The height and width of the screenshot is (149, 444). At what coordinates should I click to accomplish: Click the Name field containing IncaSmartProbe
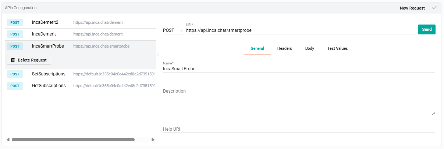coord(299,68)
